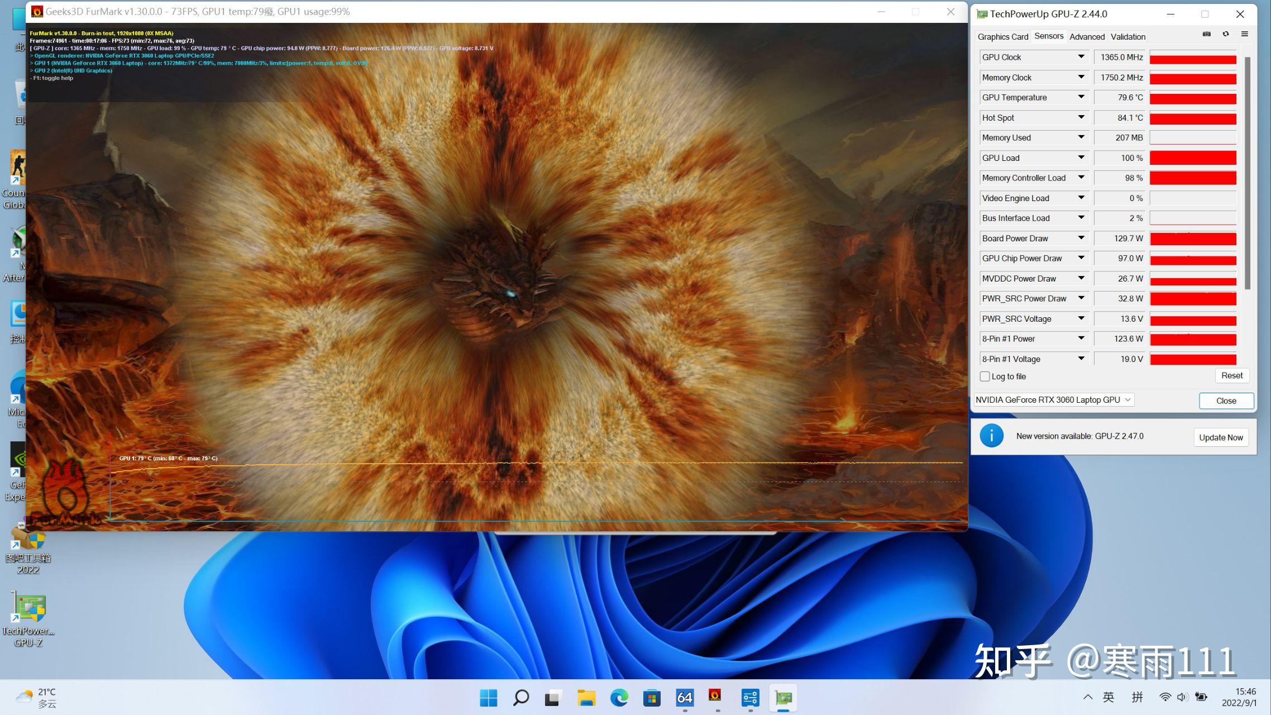This screenshot has height=715, width=1271.
Task: Click the GPU-Z refresh icon
Action: (1225, 34)
